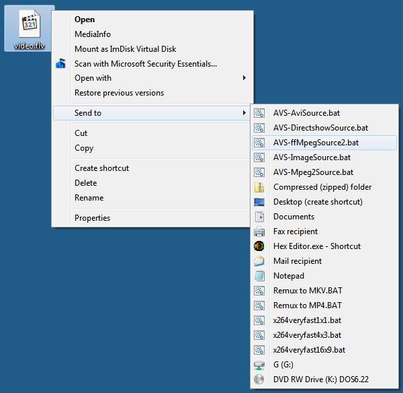Viewport: 403px width, 393px height.
Task: Click the Hex Editor.exe shortcut icon
Action: pyautogui.click(x=259, y=246)
